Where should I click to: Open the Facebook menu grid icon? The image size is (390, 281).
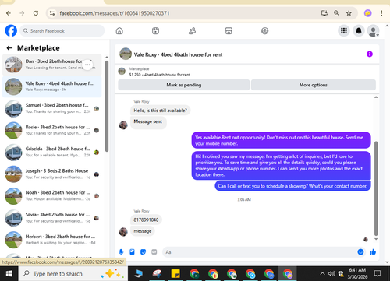point(344,31)
